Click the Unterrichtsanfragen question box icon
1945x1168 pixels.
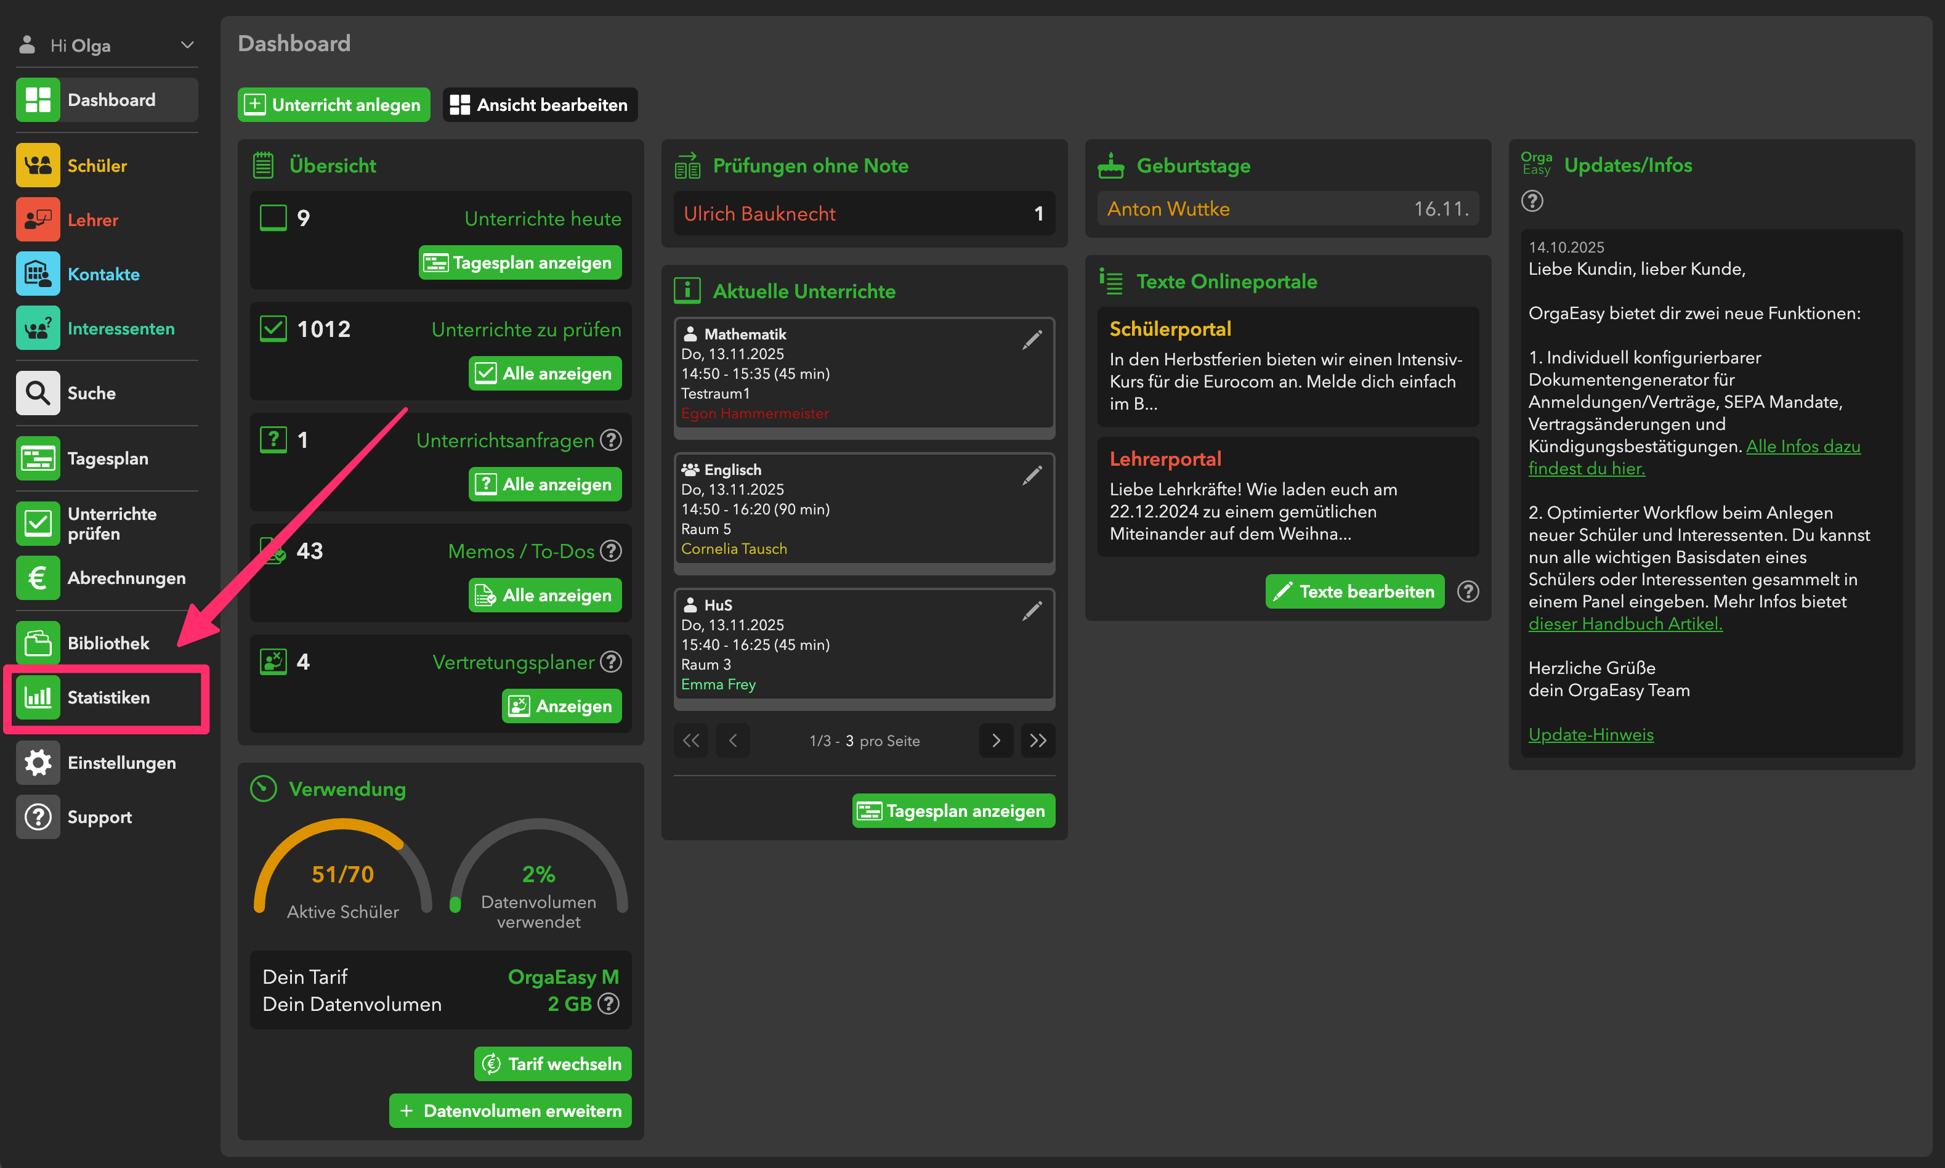[x=273, y=440]
